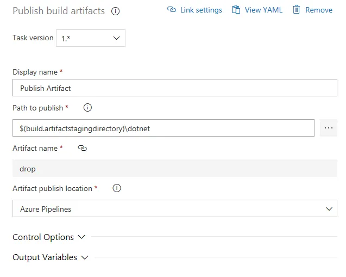Screen dimensions: 346x277
Task: Expand the Output Variables section
Action: (x=45, y=257)
